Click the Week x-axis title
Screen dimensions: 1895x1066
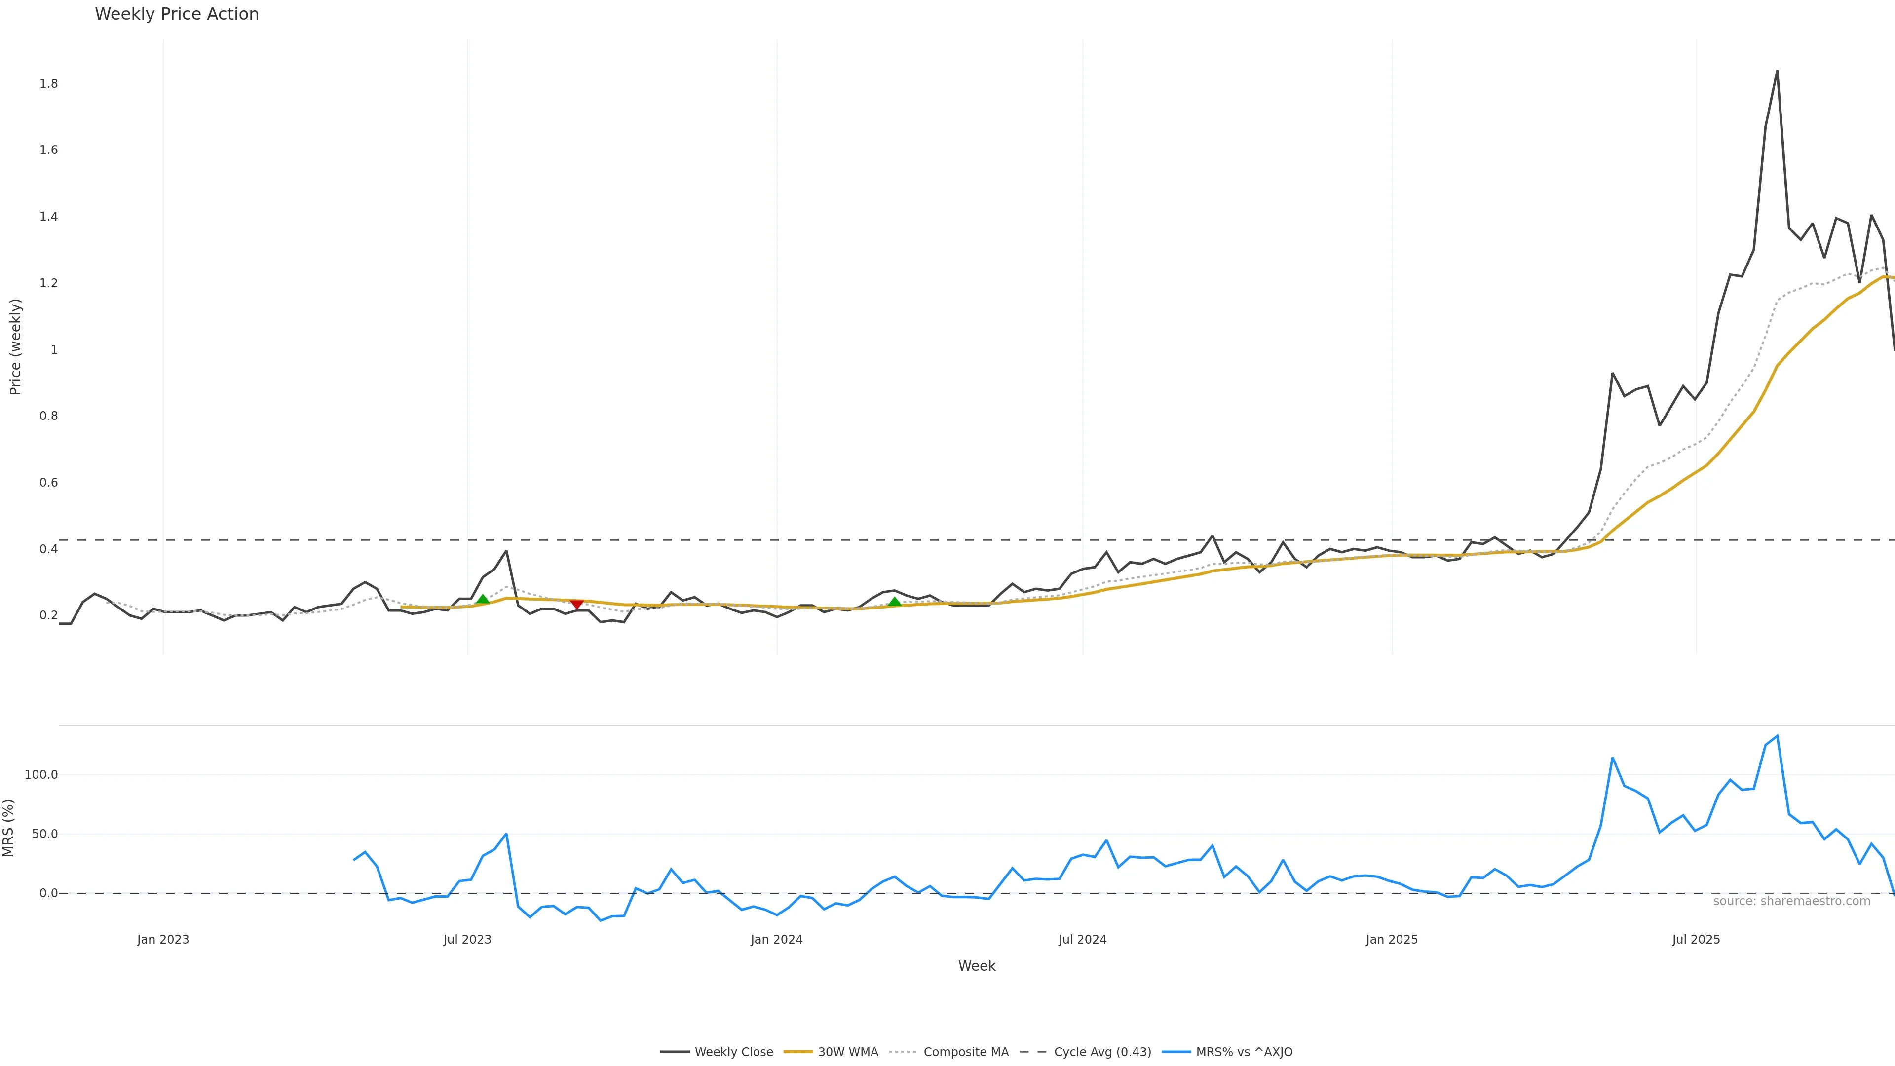pos(976,966)
